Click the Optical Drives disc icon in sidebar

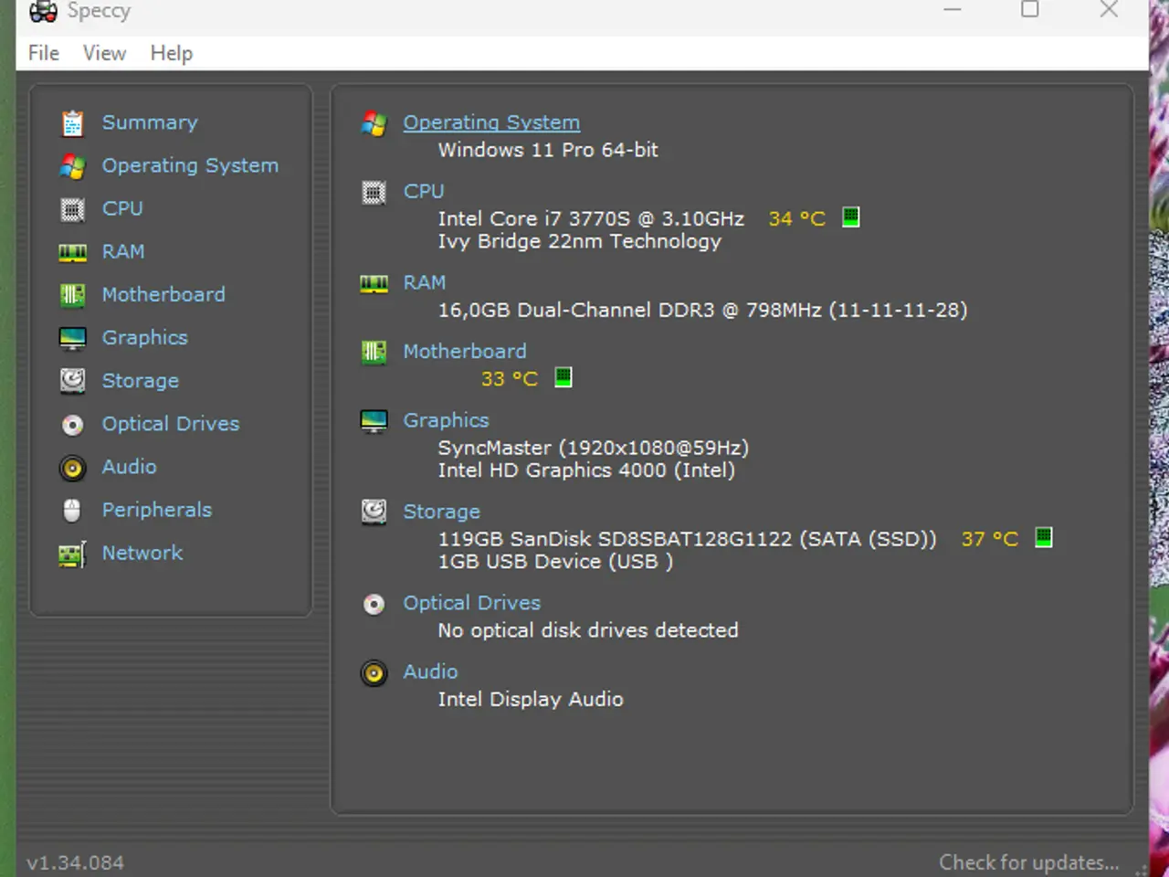72,425
